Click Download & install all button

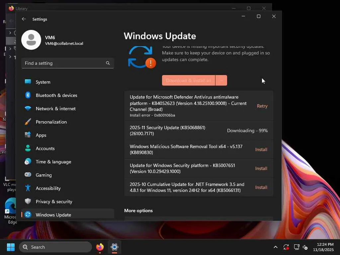point(189,80)
